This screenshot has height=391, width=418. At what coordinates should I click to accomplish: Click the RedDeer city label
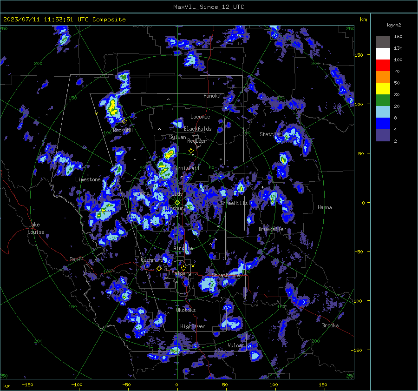click(x=197, y=141)
